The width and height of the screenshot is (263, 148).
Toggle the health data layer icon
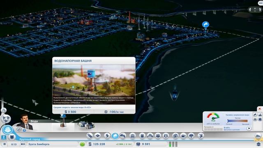pos(260,119)
